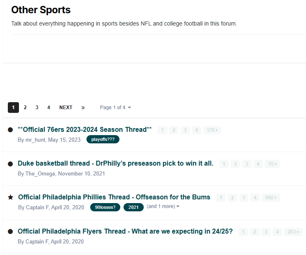Jump to page 15 of Duke thread

coord(272,164)
